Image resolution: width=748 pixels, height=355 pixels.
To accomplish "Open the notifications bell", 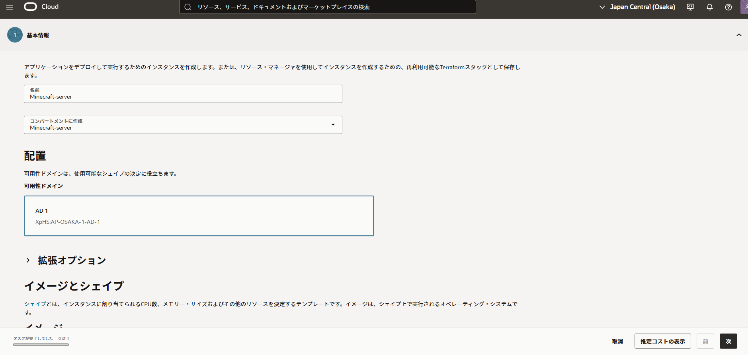I will click(x=709, y=7).
